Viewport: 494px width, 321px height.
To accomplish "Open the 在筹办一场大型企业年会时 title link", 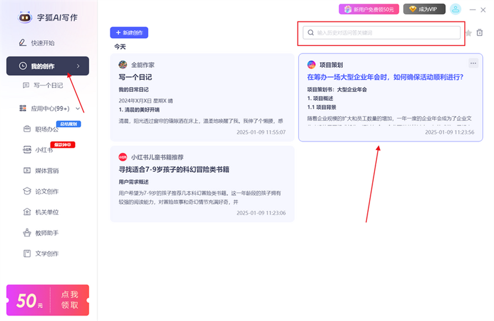I will click(385, 77).
